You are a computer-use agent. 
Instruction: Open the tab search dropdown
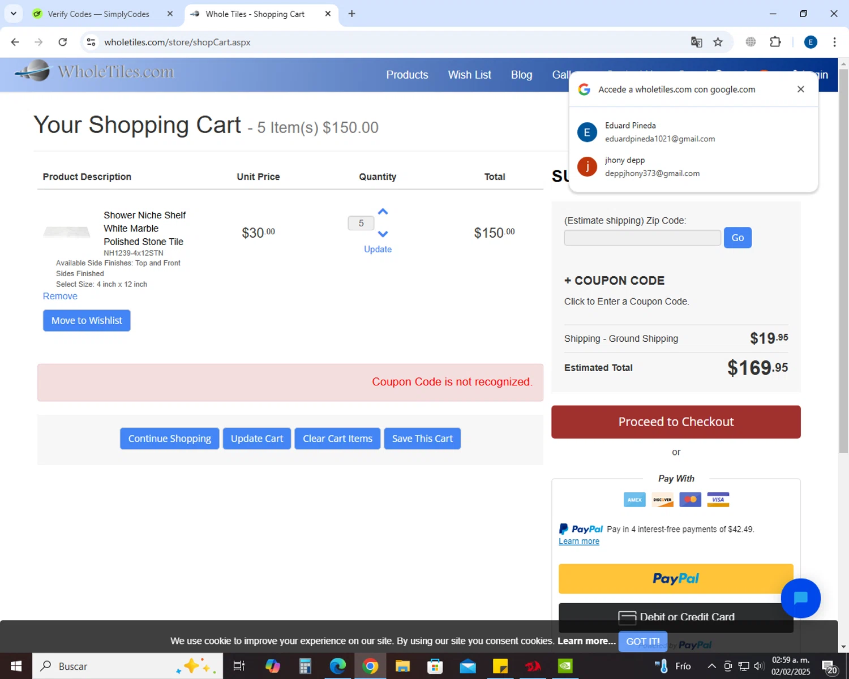click(13, 14)
